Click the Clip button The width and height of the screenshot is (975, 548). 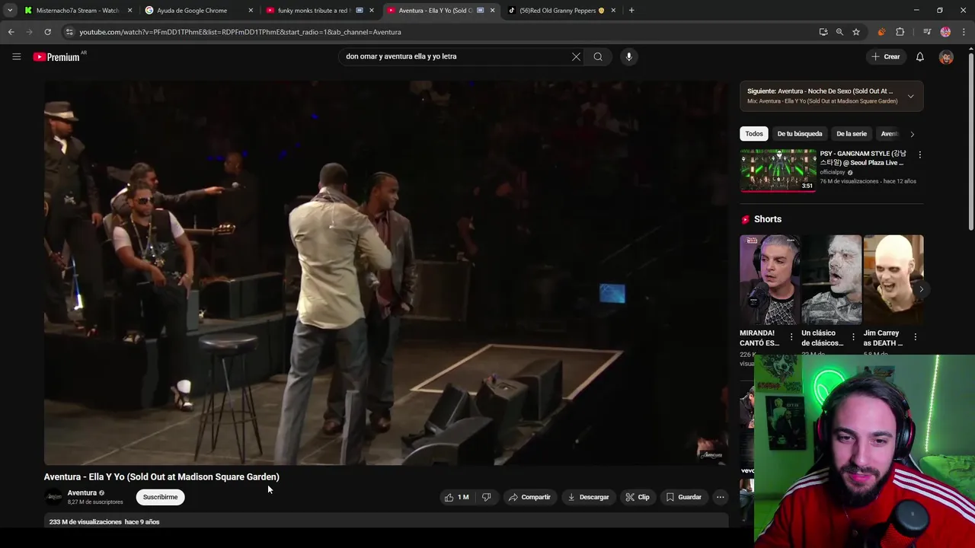coord(638,497)
